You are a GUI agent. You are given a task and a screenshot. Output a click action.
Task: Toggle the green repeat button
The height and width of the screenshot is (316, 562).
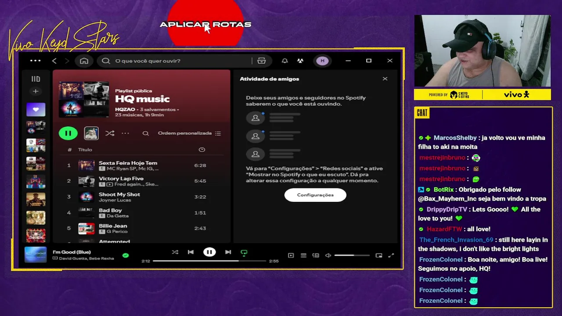(244, 252)
